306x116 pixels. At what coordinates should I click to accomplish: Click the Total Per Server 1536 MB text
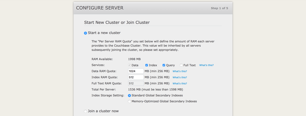tap(156, 89)
